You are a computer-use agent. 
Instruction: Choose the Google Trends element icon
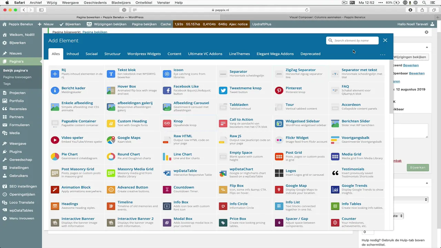(335, 189)
